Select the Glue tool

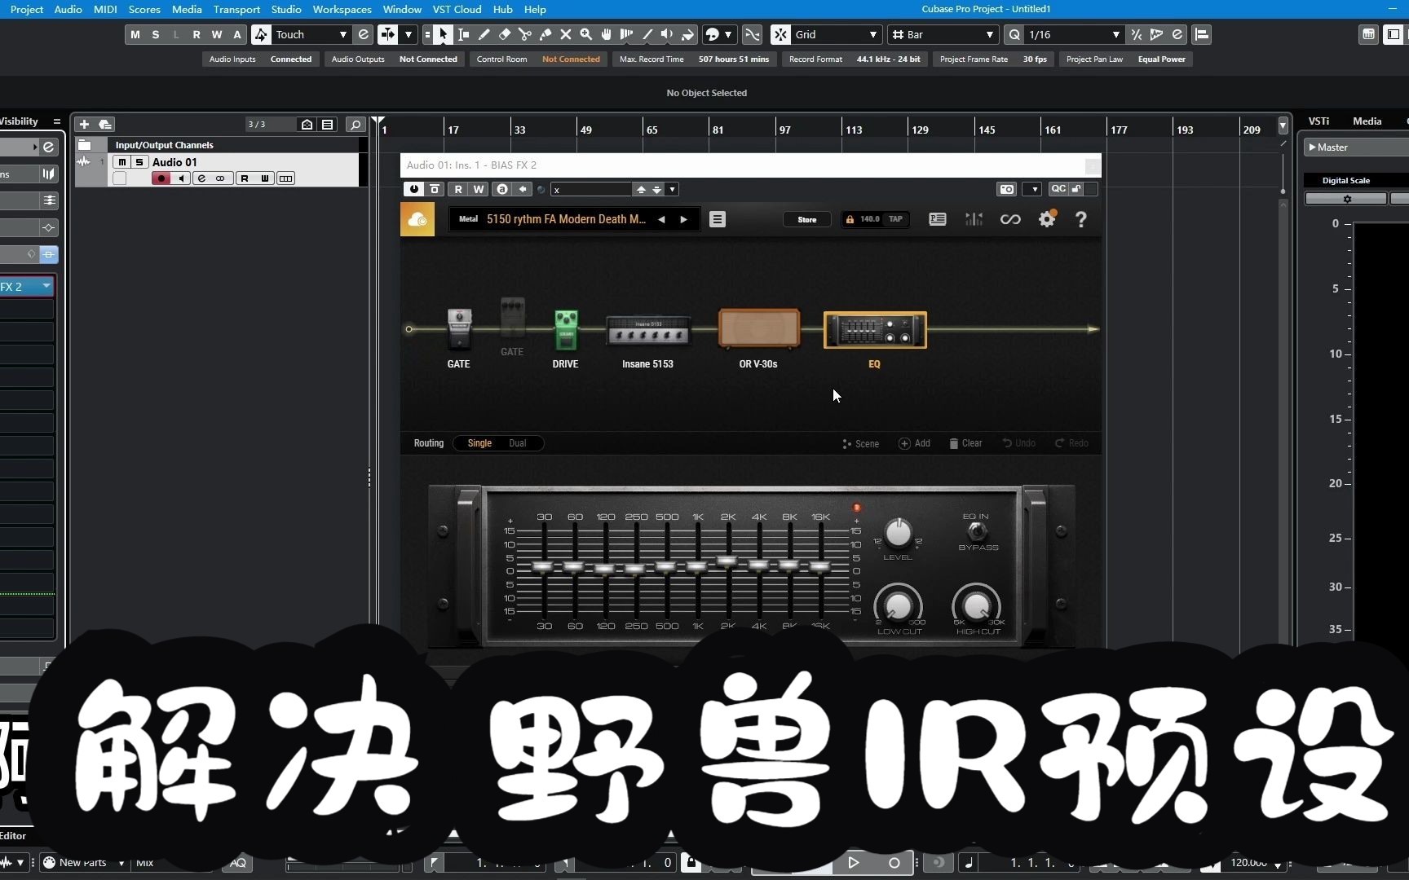(x=545, y=34)
